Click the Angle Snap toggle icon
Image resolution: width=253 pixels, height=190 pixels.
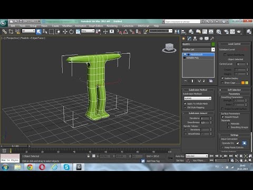[125, 32]
